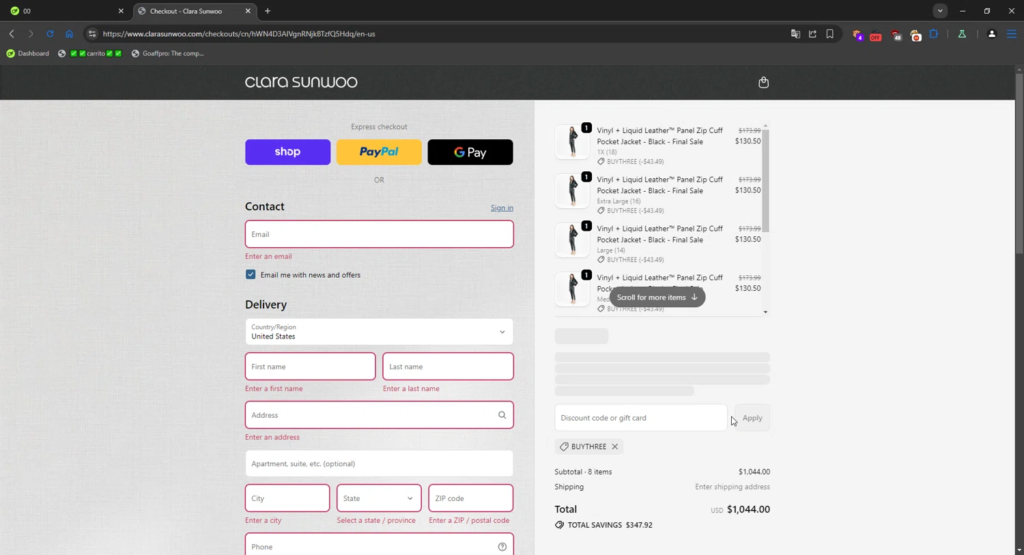
Task: Pay with Shop express checkout
Action: point(287,152)
